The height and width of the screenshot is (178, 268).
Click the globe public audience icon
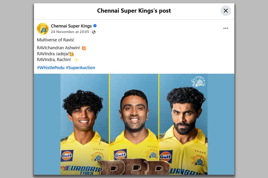[94, 32]
